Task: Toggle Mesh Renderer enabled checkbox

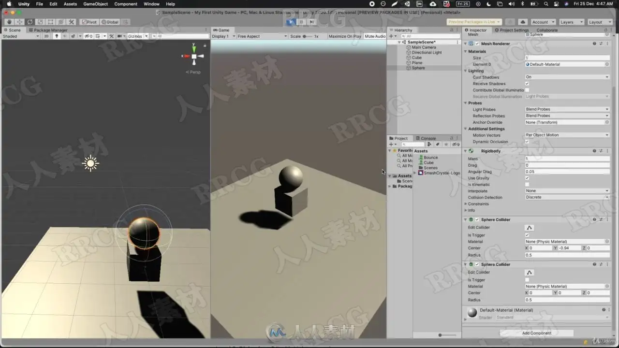Action: pyautogui.click(x=477, y=43)
